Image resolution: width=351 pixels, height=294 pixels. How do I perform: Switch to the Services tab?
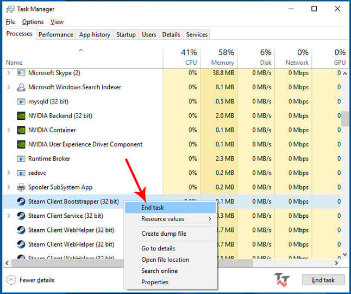[x=197, y=34]
